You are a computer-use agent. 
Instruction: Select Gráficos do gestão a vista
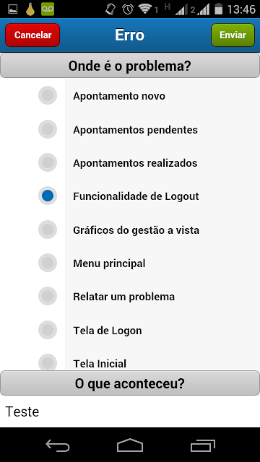pos(48,230)
